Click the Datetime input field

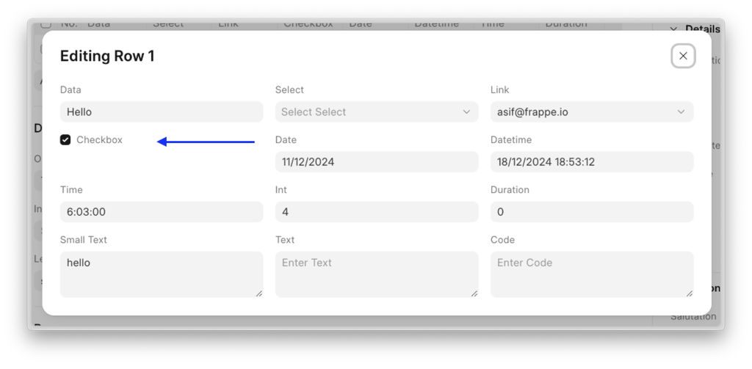pyautogui.click(x=591, y=162)
